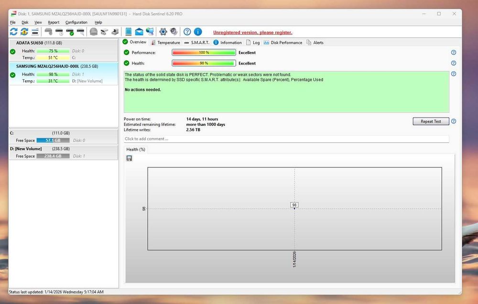Viewport: 478px width, 304px height.
Task: Switch to the Log tab
Action: [253, 43]
